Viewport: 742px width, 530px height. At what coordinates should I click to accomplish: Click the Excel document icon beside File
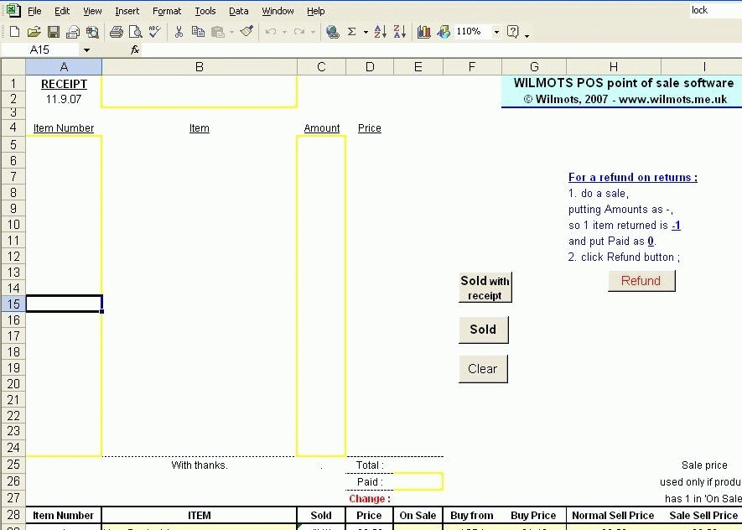pyautogui.click(x=13, y=10)
